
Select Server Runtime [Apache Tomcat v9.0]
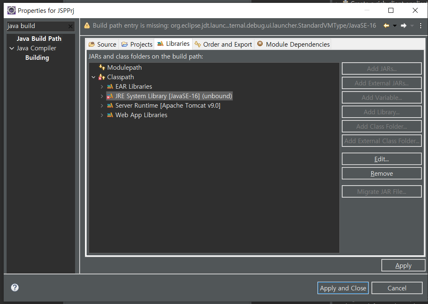tap(168, 106)
